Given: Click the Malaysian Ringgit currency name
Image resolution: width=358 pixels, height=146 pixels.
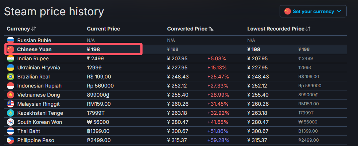Looking at the screenshot, I should pyautogui.click(x=39, y=104).
